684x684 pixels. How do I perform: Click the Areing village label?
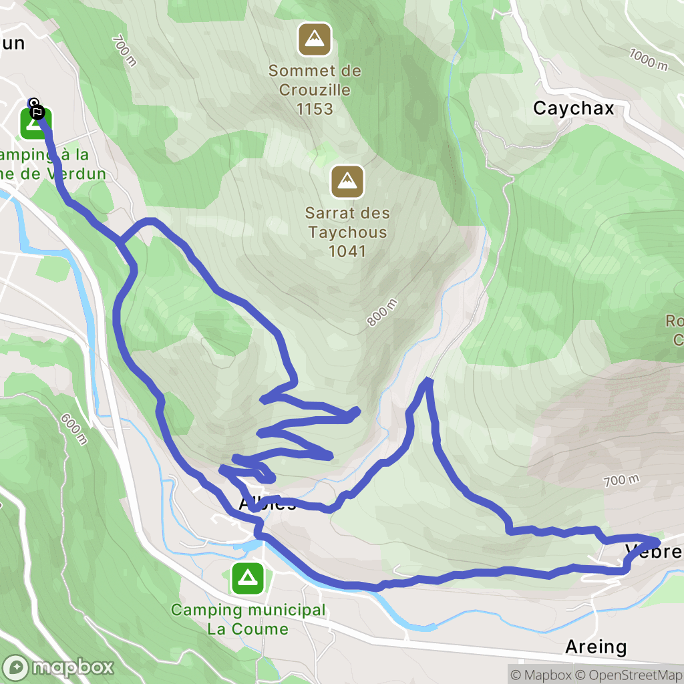596,647
